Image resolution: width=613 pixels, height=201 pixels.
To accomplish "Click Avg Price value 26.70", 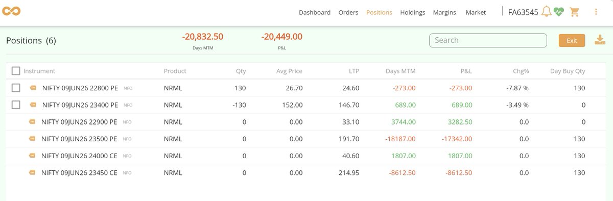I will 294,88.
